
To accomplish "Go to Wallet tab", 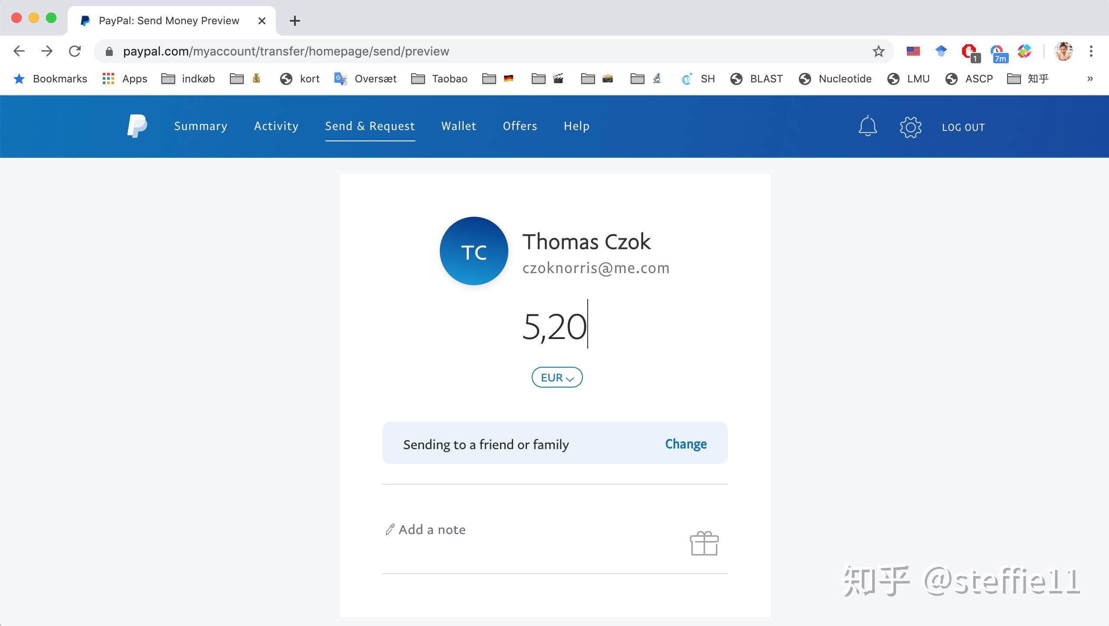I will (458, 126).
